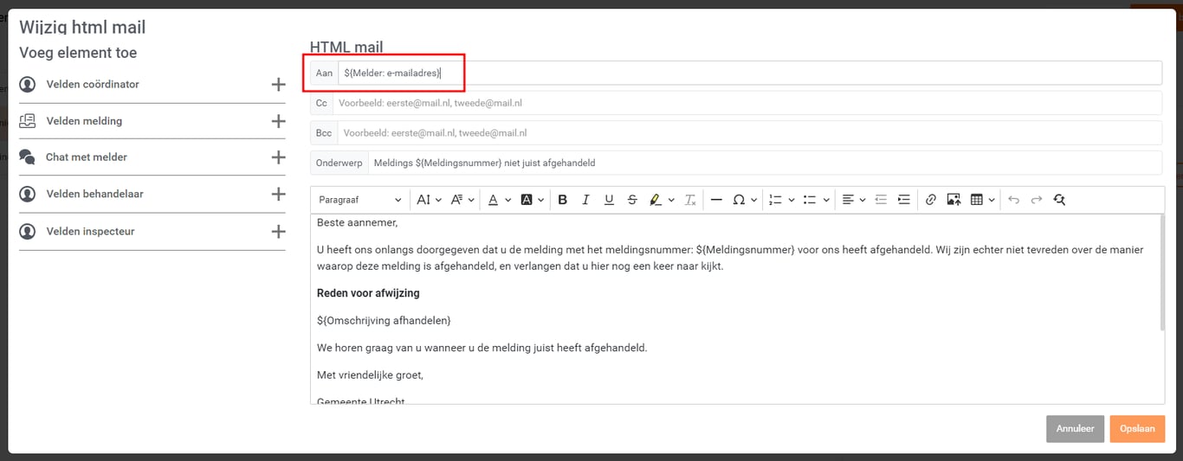Screen dimensions: 1183x461
Task: Click the Onderwerp subject field
Action: 766,163
